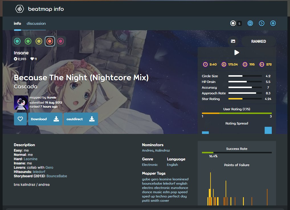
Task: Open the discussion tab
Action: point(36,23)
